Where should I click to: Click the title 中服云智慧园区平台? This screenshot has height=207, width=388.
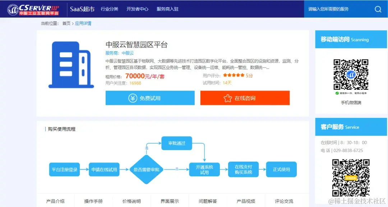(x=137, y=45)
